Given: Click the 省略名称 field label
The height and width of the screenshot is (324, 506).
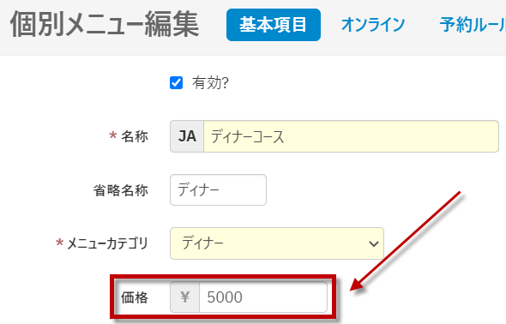Looking at the screenshot, I should point(121,190).
